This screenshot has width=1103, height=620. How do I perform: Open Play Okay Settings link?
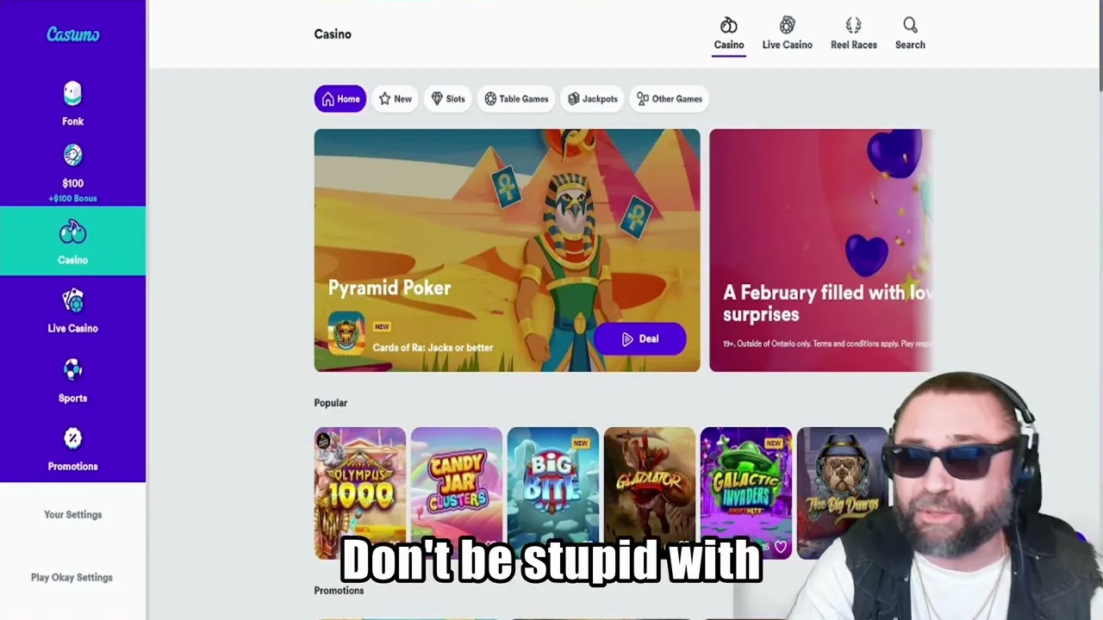coord(72,578)
